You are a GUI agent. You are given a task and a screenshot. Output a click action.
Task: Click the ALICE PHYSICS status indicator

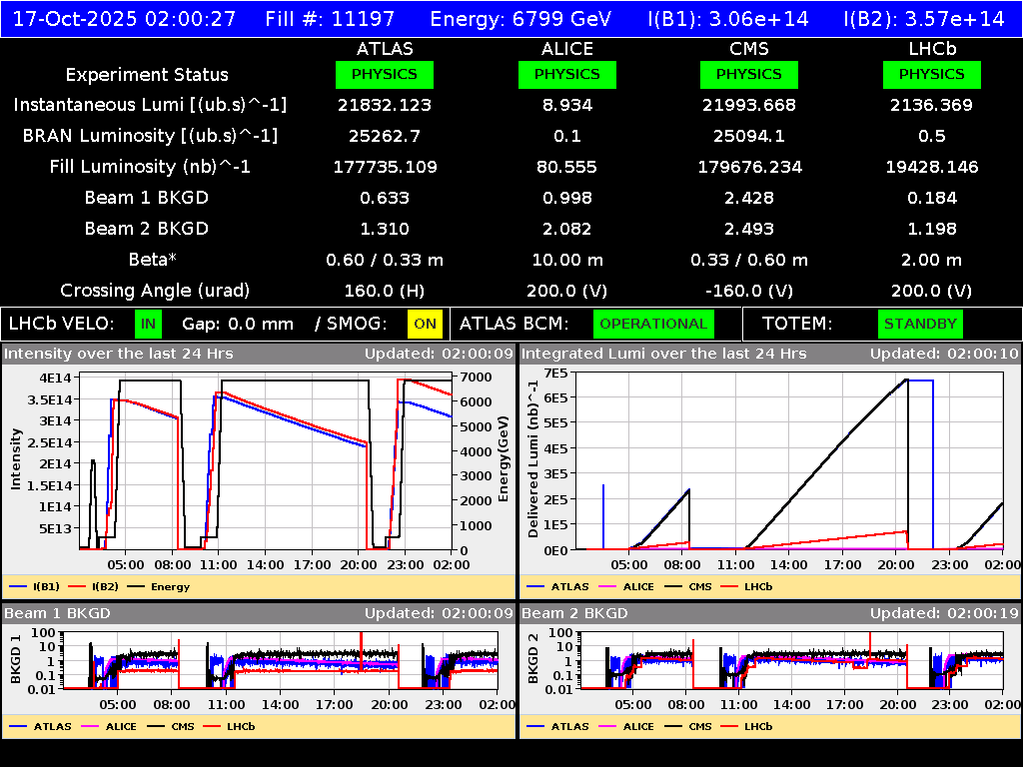pos(566,74)
